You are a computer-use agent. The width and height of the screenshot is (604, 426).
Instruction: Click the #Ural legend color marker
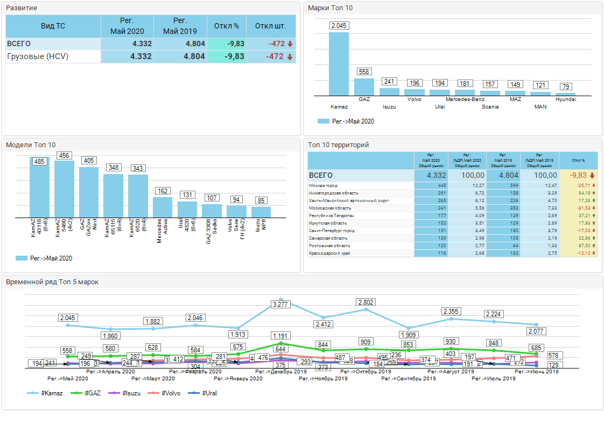coord(194,393)
